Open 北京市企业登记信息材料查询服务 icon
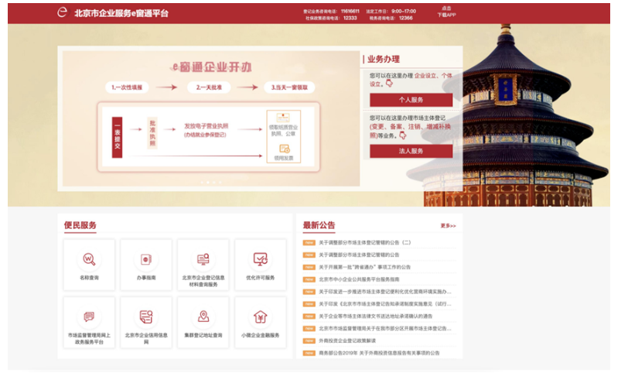 (203, 260)
